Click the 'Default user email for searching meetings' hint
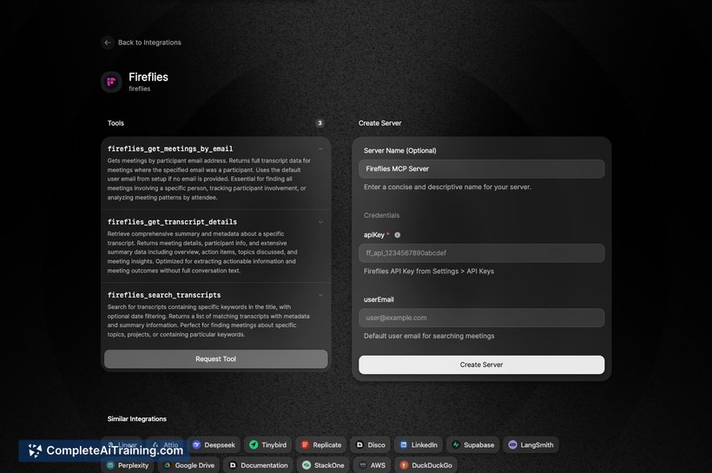 click(x=429, y=336)
